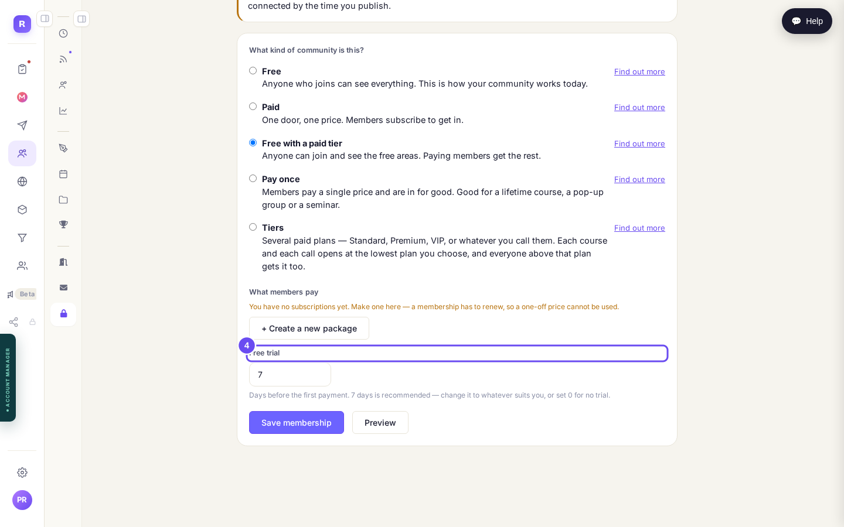844x527 pixels.
Task: Select the Free community radio option
Action: click(x=253, y=71)
